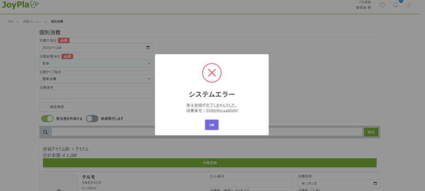Open the hamburger menu icon
425x191 pixels.
(410, 5)
